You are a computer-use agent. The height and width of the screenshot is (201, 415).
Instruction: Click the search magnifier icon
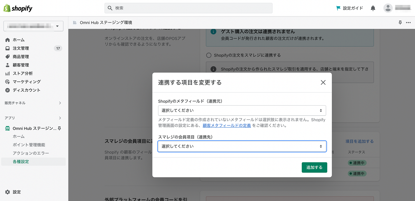(x=110, y=8)
